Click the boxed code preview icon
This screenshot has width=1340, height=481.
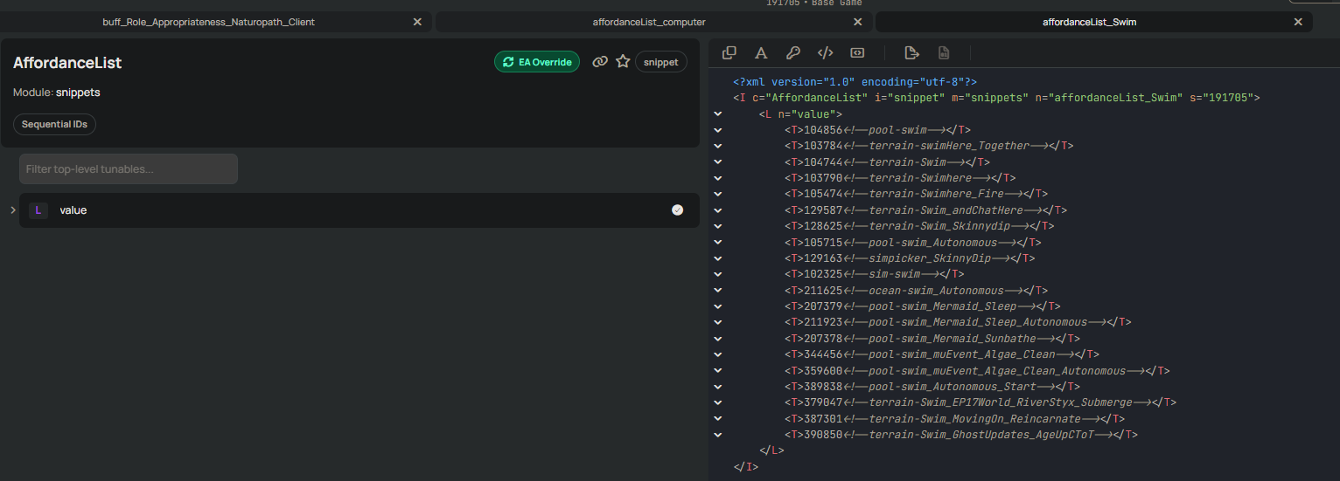tap(857, 53)
